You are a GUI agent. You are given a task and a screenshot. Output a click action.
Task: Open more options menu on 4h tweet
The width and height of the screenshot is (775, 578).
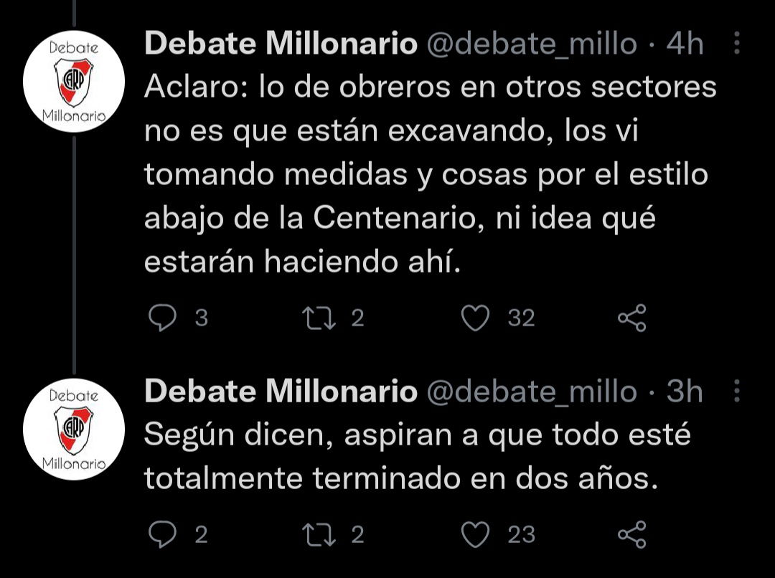(x=736, y=43)
